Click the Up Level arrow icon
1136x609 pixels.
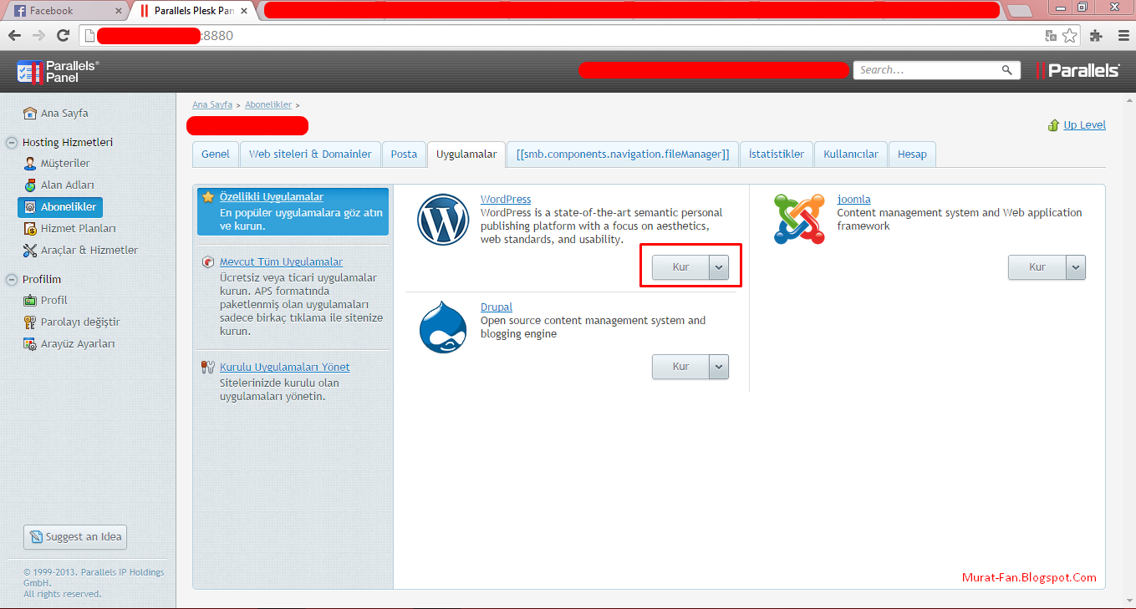click(1053, 125)
